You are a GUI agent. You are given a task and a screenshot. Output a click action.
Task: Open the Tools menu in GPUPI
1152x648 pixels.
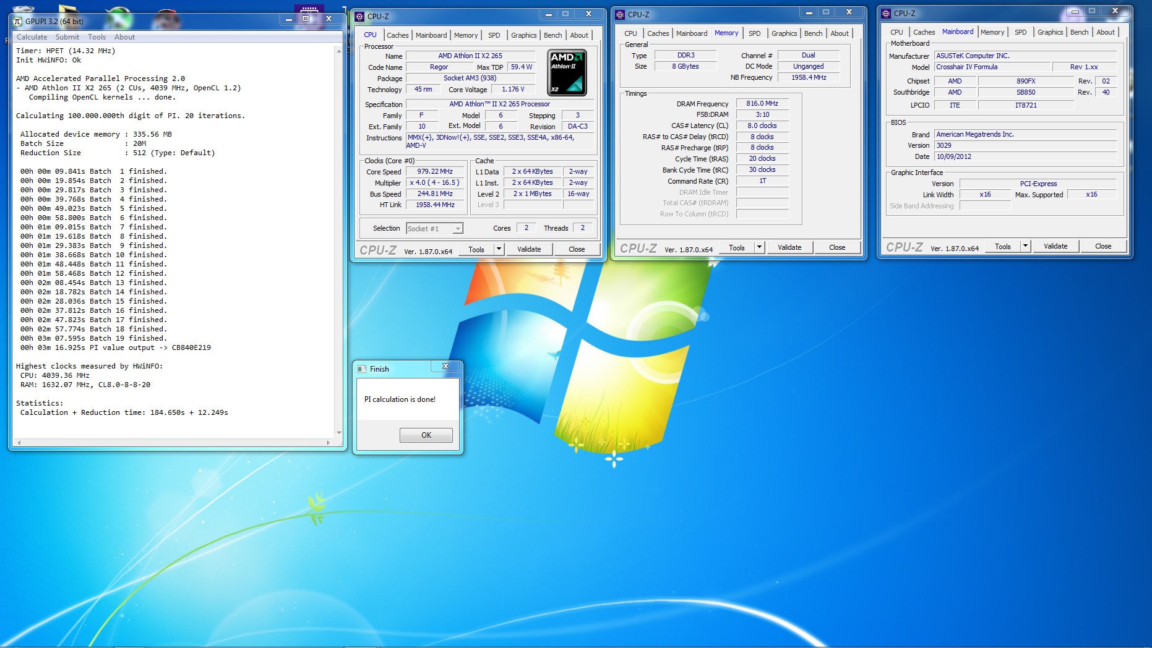tap(97, 37)
